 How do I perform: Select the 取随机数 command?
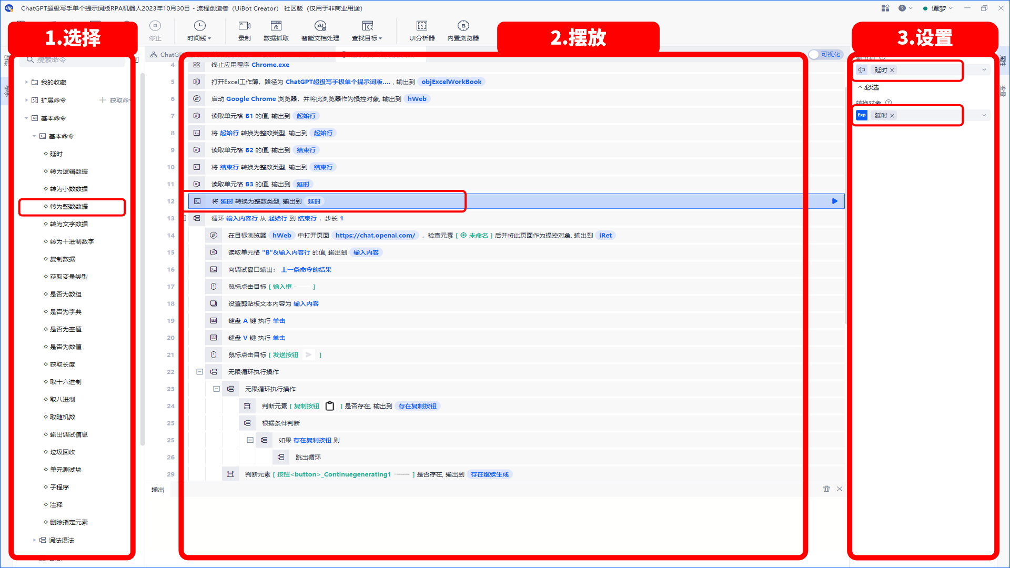[x=63, y=417]
